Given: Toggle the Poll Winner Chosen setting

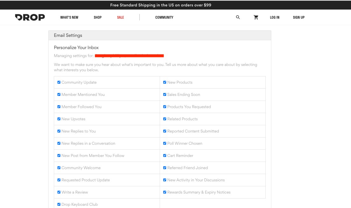Looking at the screenshot, I should click(165, 143).
